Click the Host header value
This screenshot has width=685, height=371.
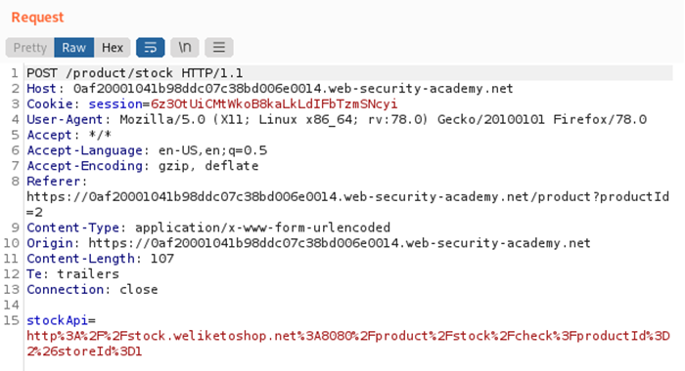click(x=294, y=89)
